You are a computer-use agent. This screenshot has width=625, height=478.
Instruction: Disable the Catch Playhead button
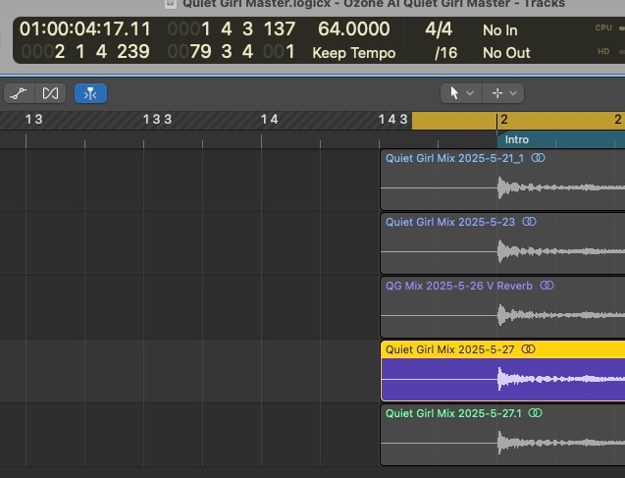90,93
